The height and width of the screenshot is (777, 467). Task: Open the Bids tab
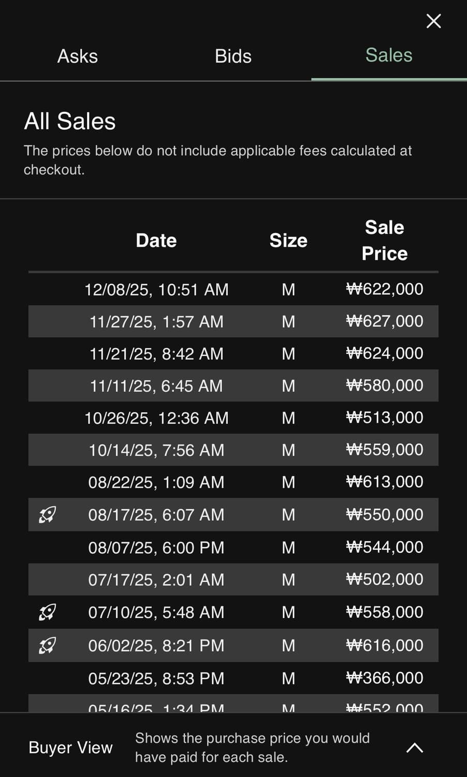pos(233,56)
